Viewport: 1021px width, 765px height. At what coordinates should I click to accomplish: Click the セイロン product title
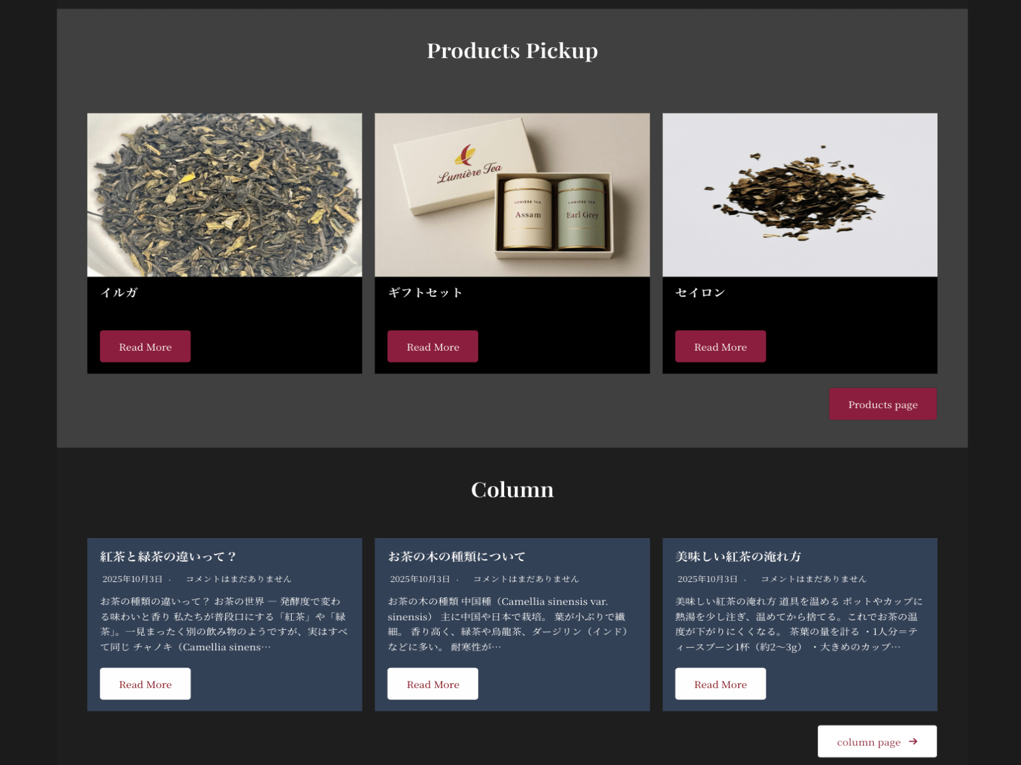point(700,293)
